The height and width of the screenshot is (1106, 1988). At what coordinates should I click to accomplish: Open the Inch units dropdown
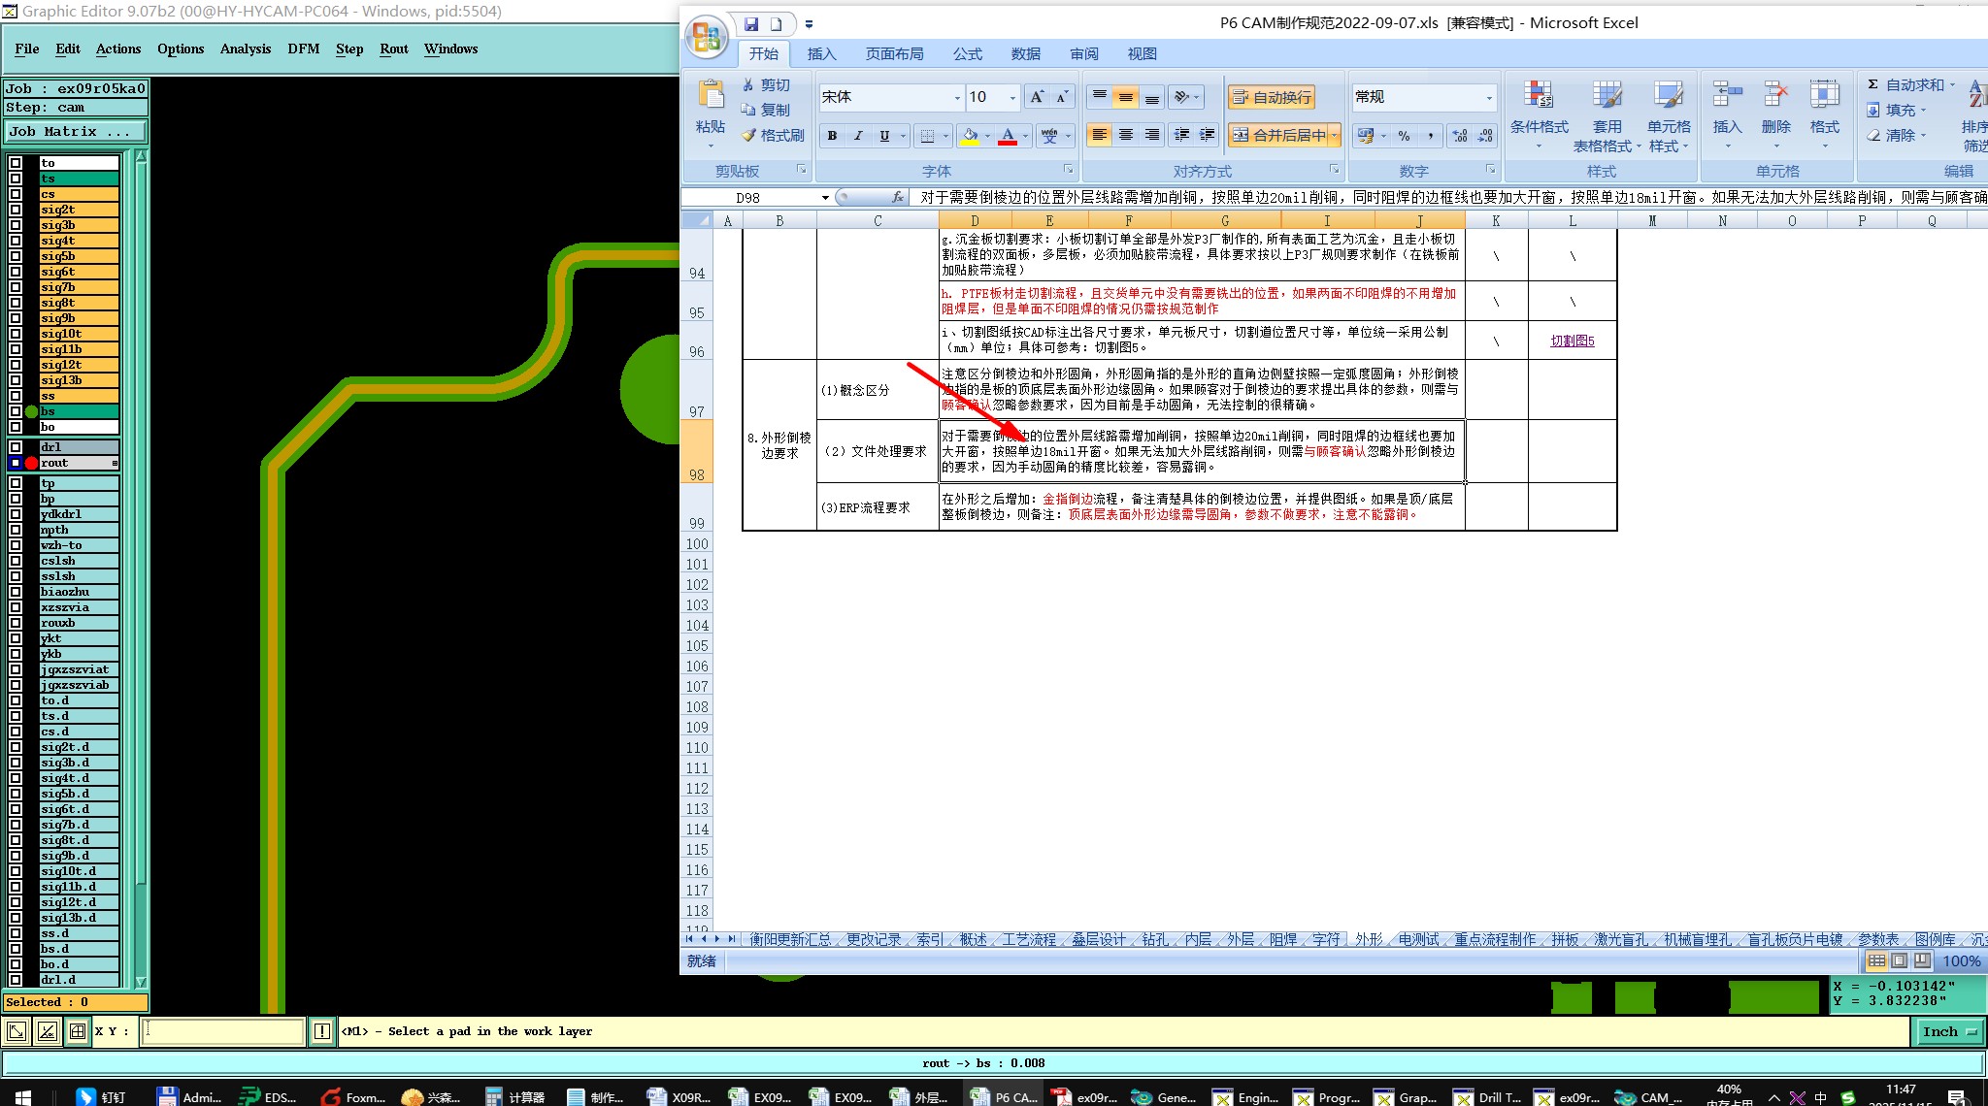1950,1032
